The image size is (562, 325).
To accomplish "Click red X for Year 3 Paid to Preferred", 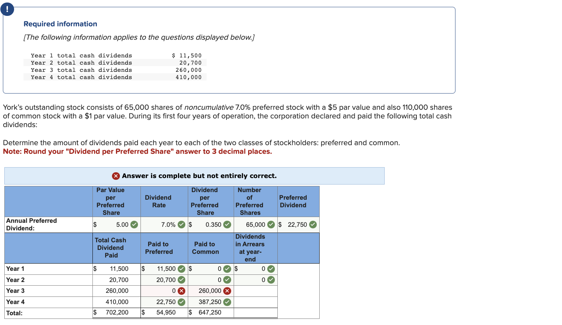I will [182, 291].
